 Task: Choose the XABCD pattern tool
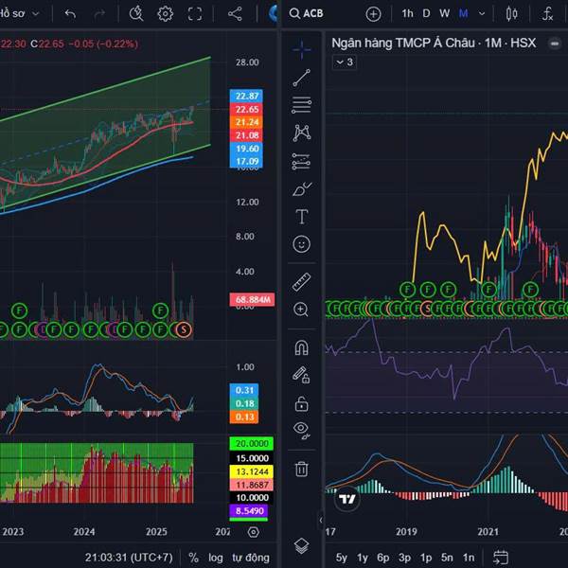point(301,133)
